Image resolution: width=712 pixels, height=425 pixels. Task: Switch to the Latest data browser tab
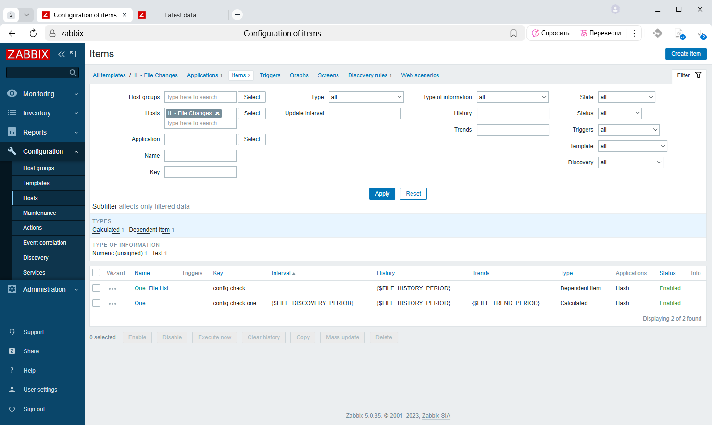click(180, 15)
